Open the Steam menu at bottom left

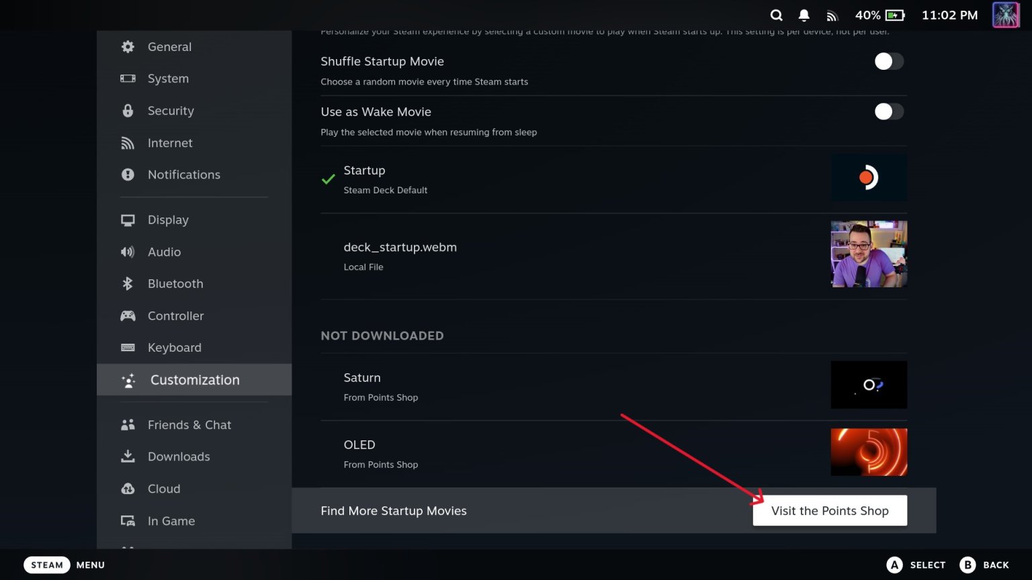(46, 565)
